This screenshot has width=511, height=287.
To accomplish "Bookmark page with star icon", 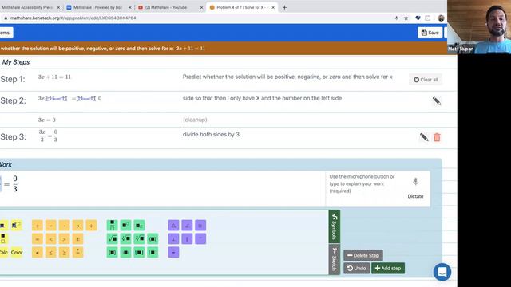I will point(406,18).
